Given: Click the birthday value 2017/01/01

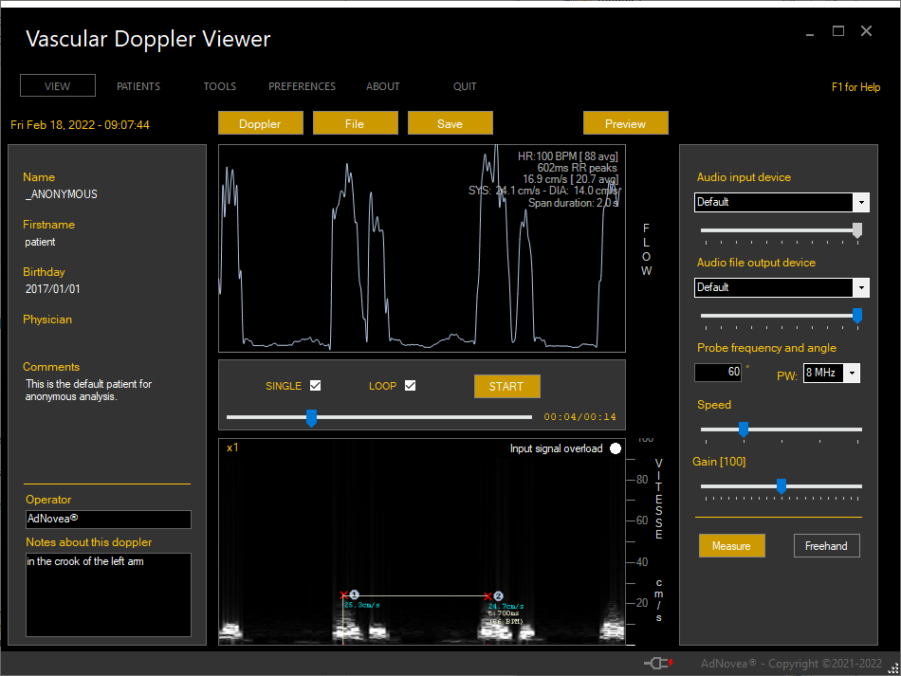Looking at the screenshot, I should pos(52,289).
